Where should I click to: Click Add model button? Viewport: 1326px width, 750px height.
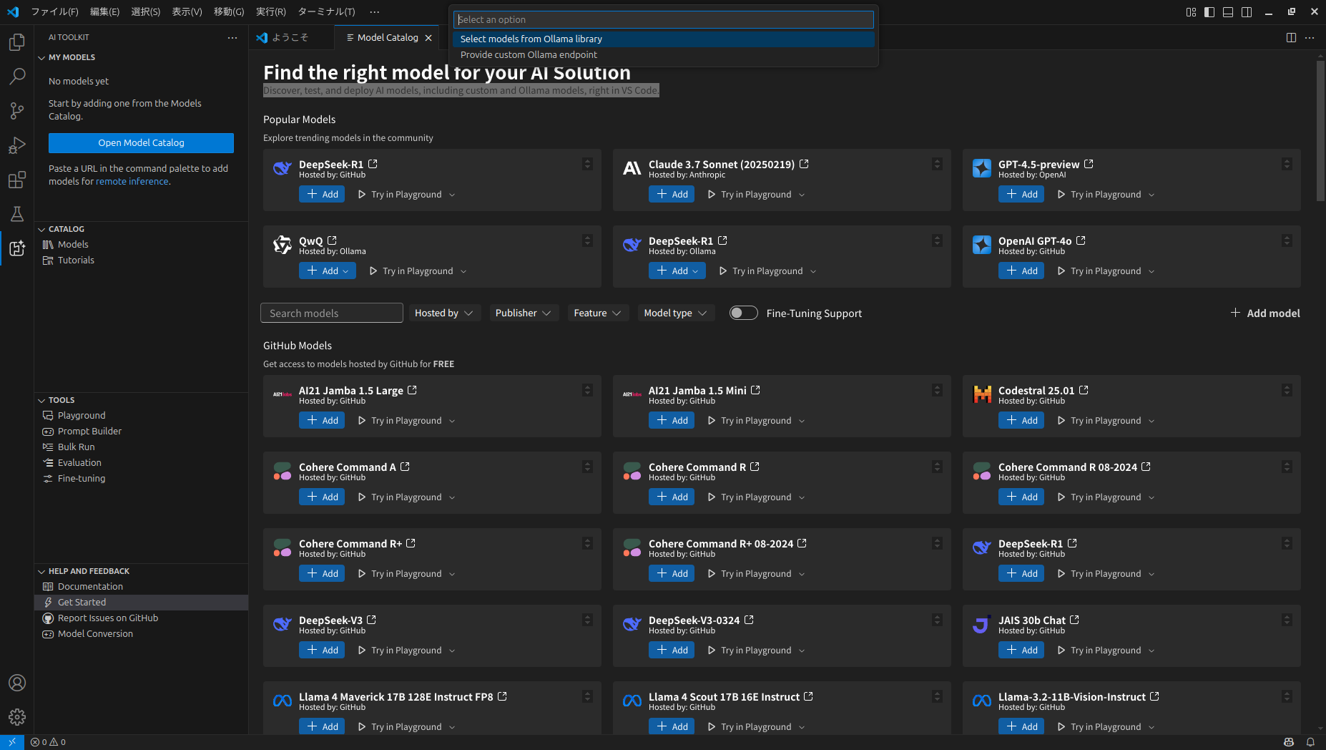1265,313
